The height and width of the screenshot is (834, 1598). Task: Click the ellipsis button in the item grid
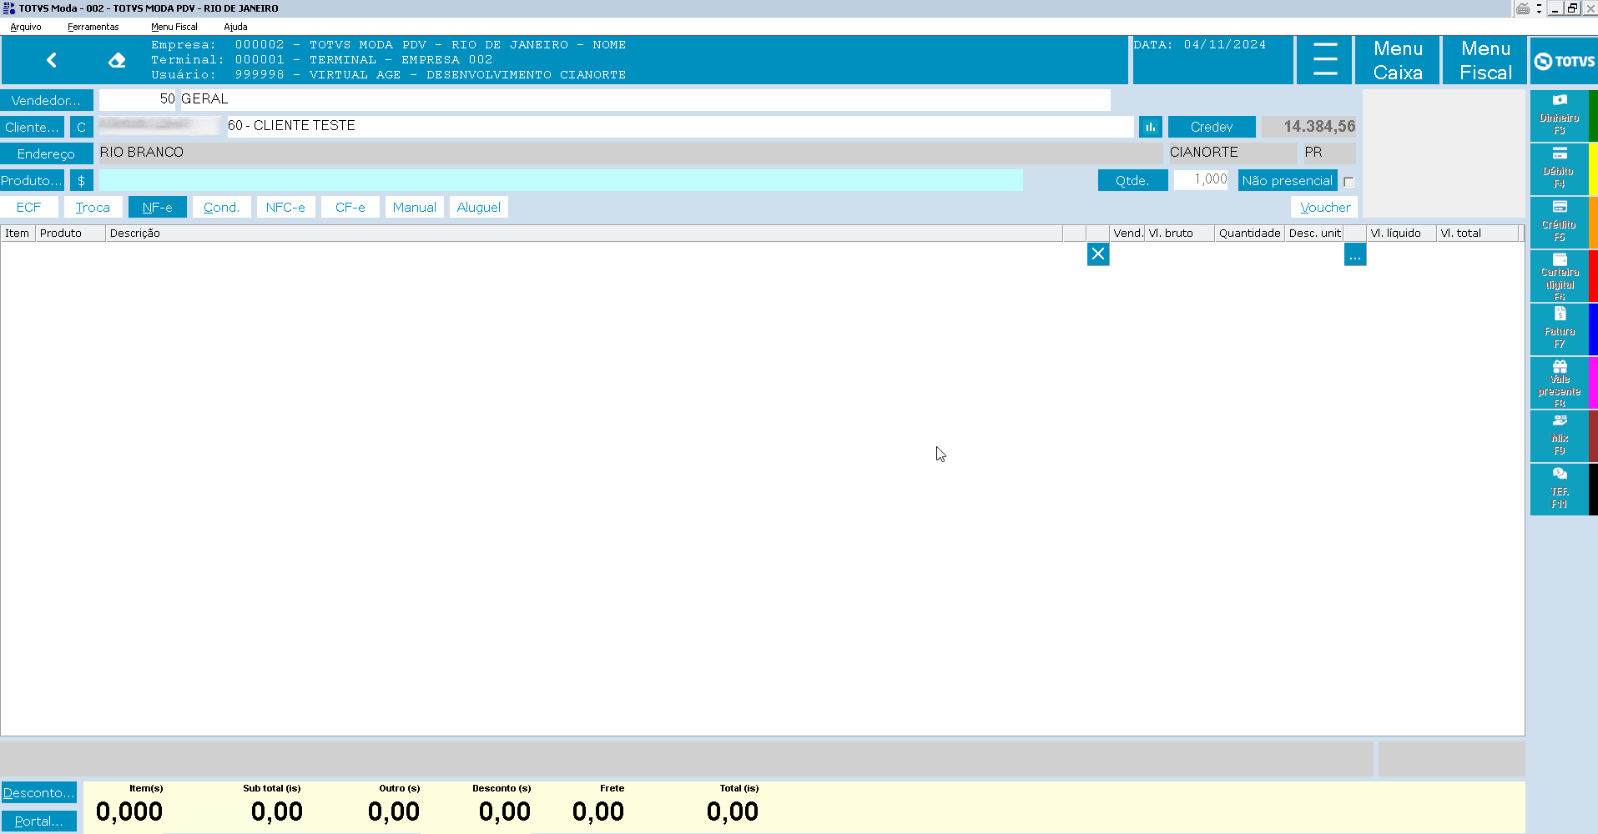click(1355, 254)
